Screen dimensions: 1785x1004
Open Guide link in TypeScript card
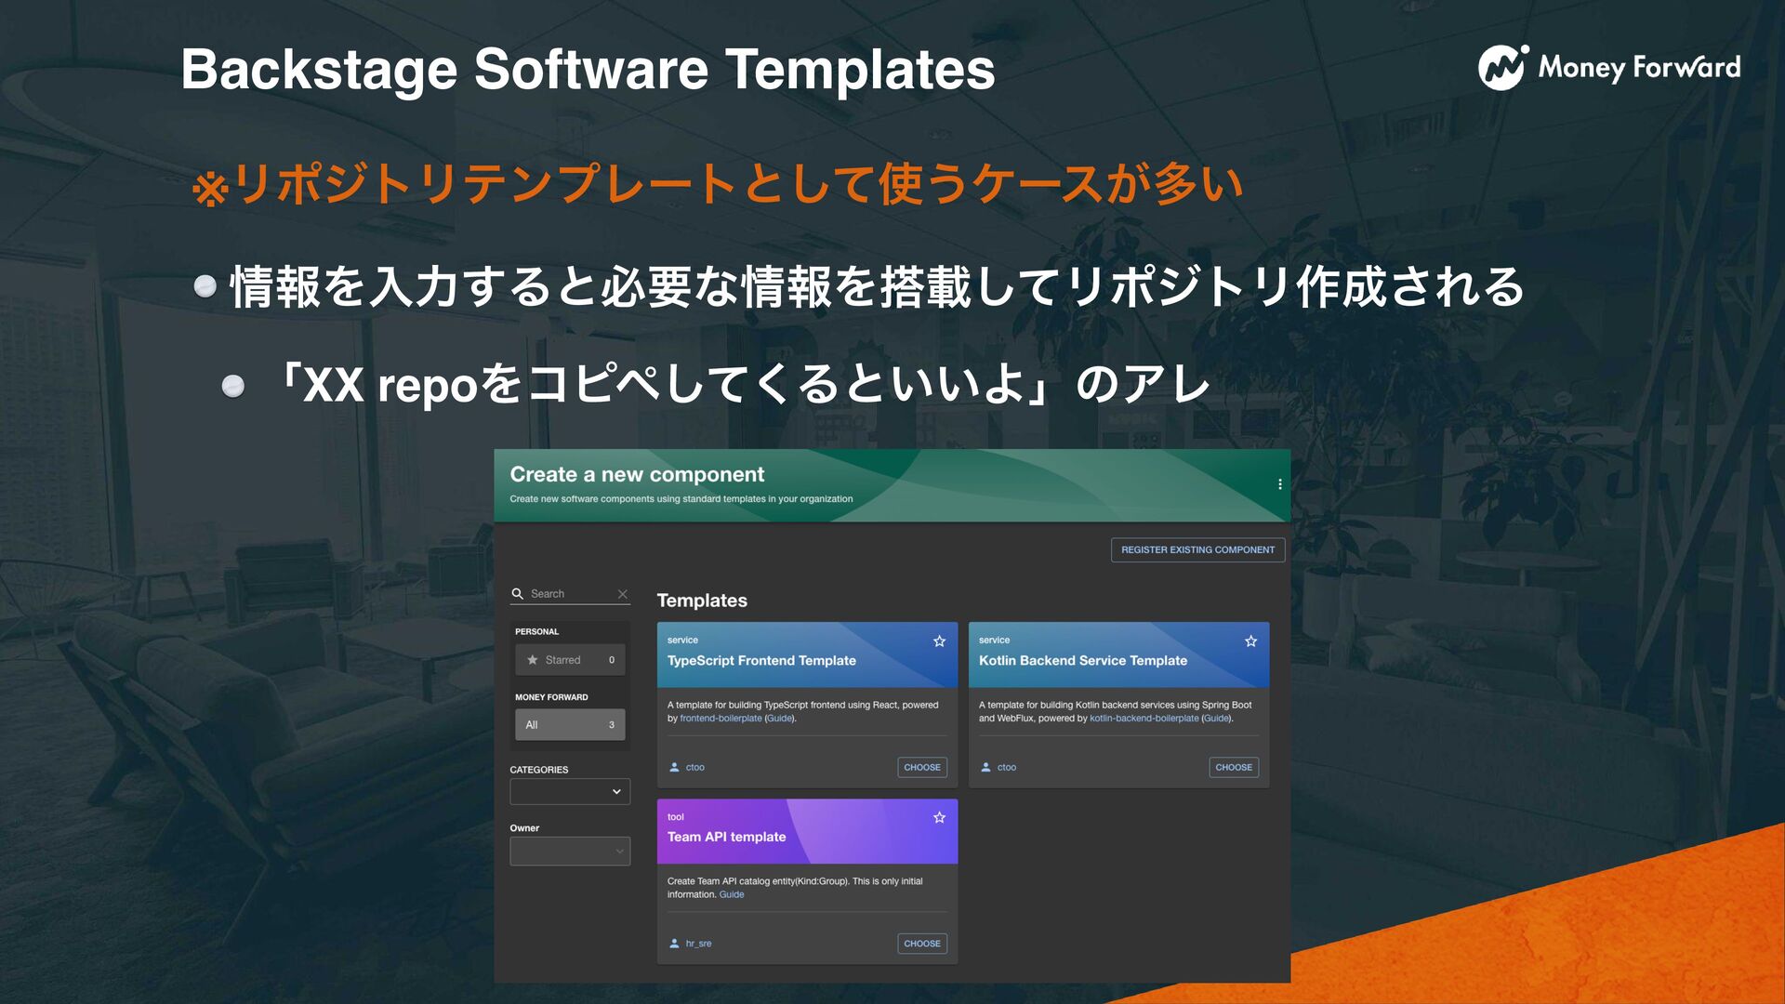(x=780, y=719)
